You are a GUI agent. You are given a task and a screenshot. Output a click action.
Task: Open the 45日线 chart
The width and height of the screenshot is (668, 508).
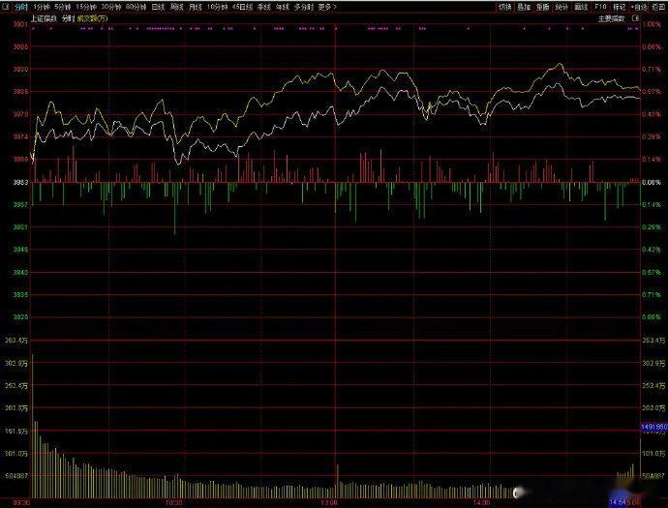tap(242, 7)
